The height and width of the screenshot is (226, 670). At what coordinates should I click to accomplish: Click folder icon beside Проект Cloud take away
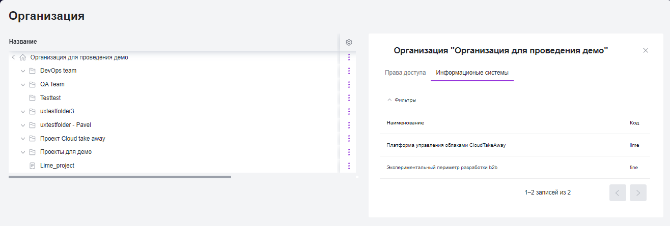coord(33,139)
